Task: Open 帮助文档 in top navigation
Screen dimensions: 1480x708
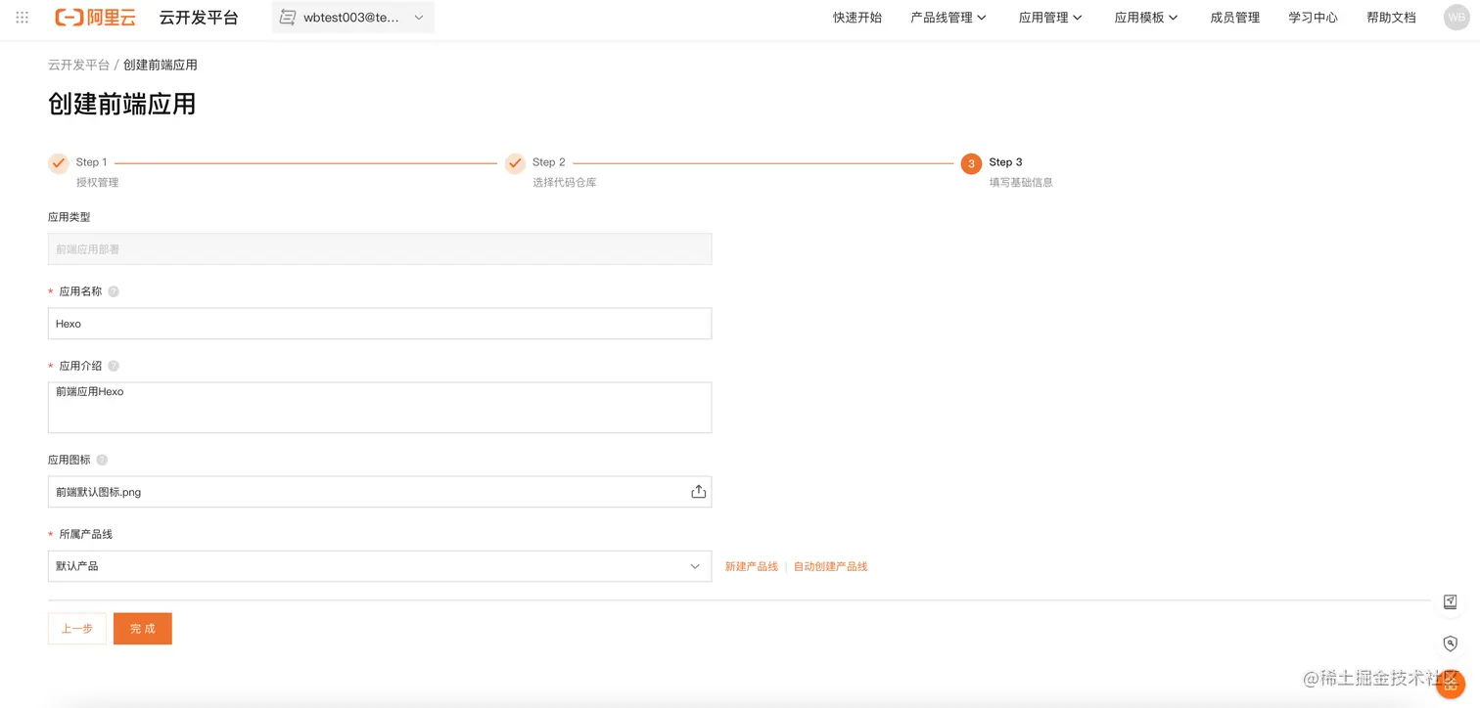Action: (1391, 18)
